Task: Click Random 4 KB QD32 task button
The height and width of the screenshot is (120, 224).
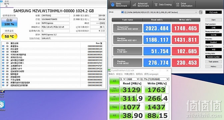Action: [128, 62]
